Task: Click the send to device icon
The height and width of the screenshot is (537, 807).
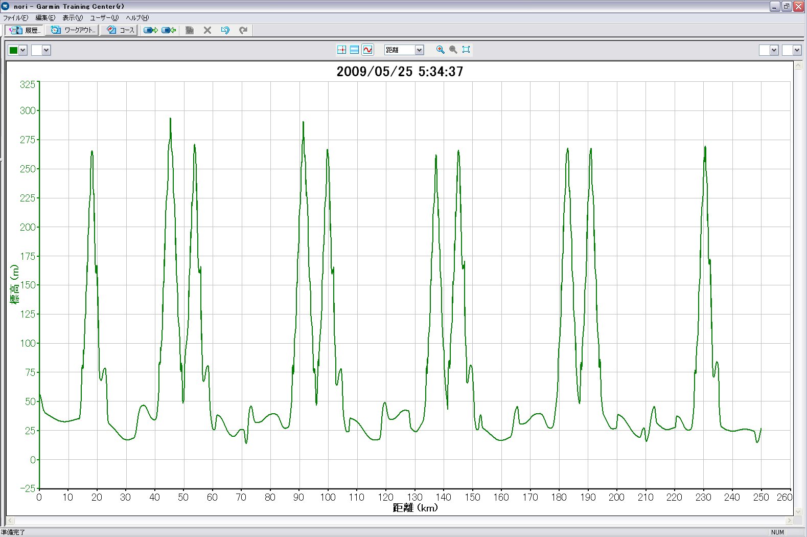Action: [x=150, y=30]
